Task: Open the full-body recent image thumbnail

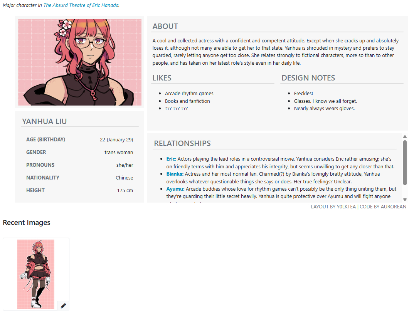Action: [x=36, y=274]
